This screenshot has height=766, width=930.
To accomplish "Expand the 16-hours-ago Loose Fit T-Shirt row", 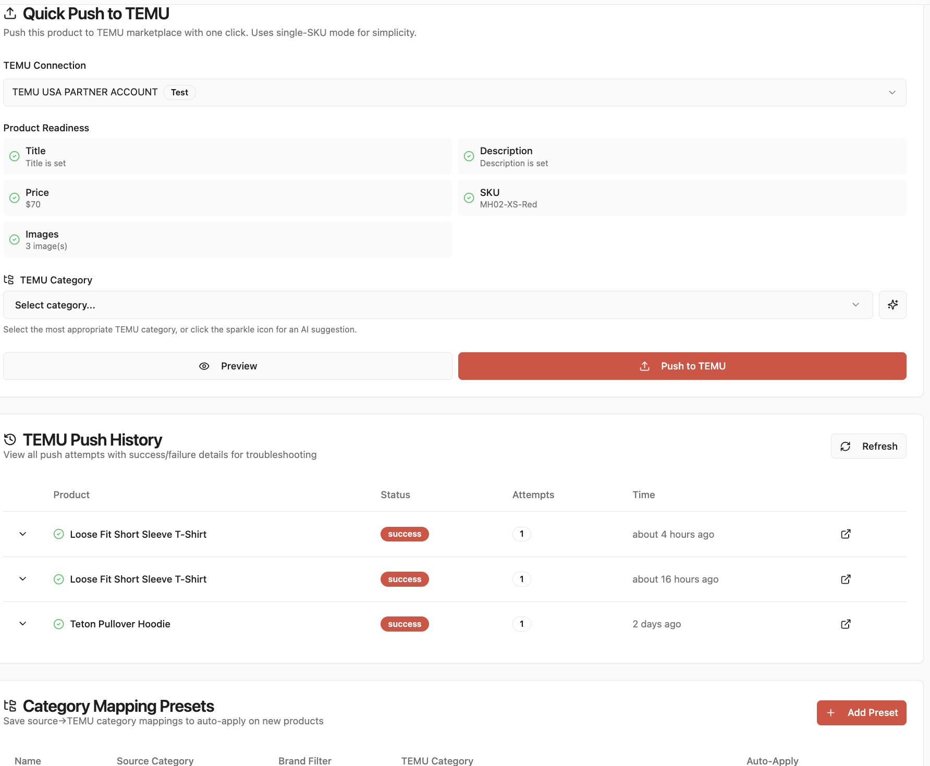I will 22,579.
